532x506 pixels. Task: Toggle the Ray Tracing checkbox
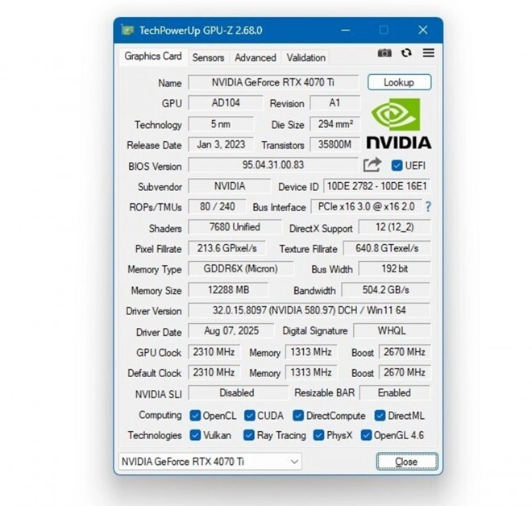pos(249,435)
